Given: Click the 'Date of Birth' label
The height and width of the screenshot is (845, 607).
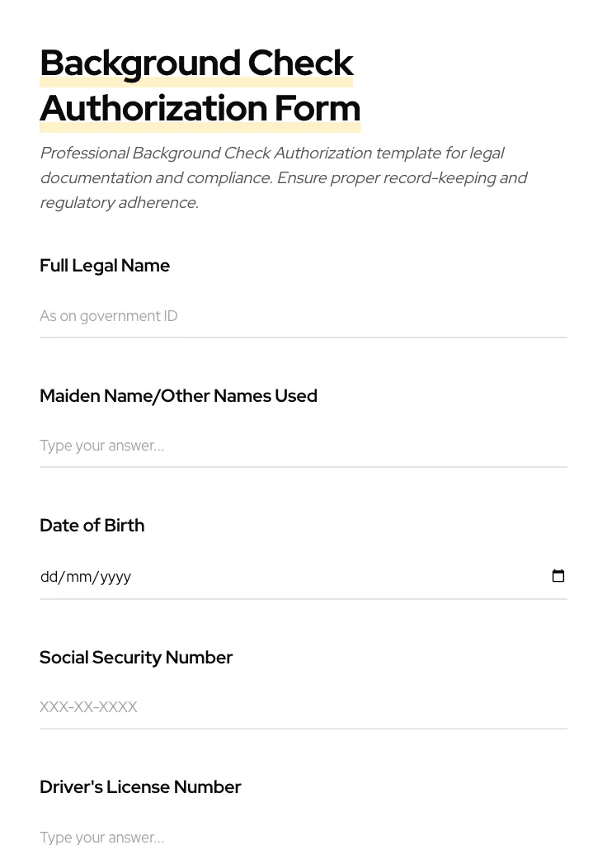Looking at the screenshot, I should coord(92,526).
